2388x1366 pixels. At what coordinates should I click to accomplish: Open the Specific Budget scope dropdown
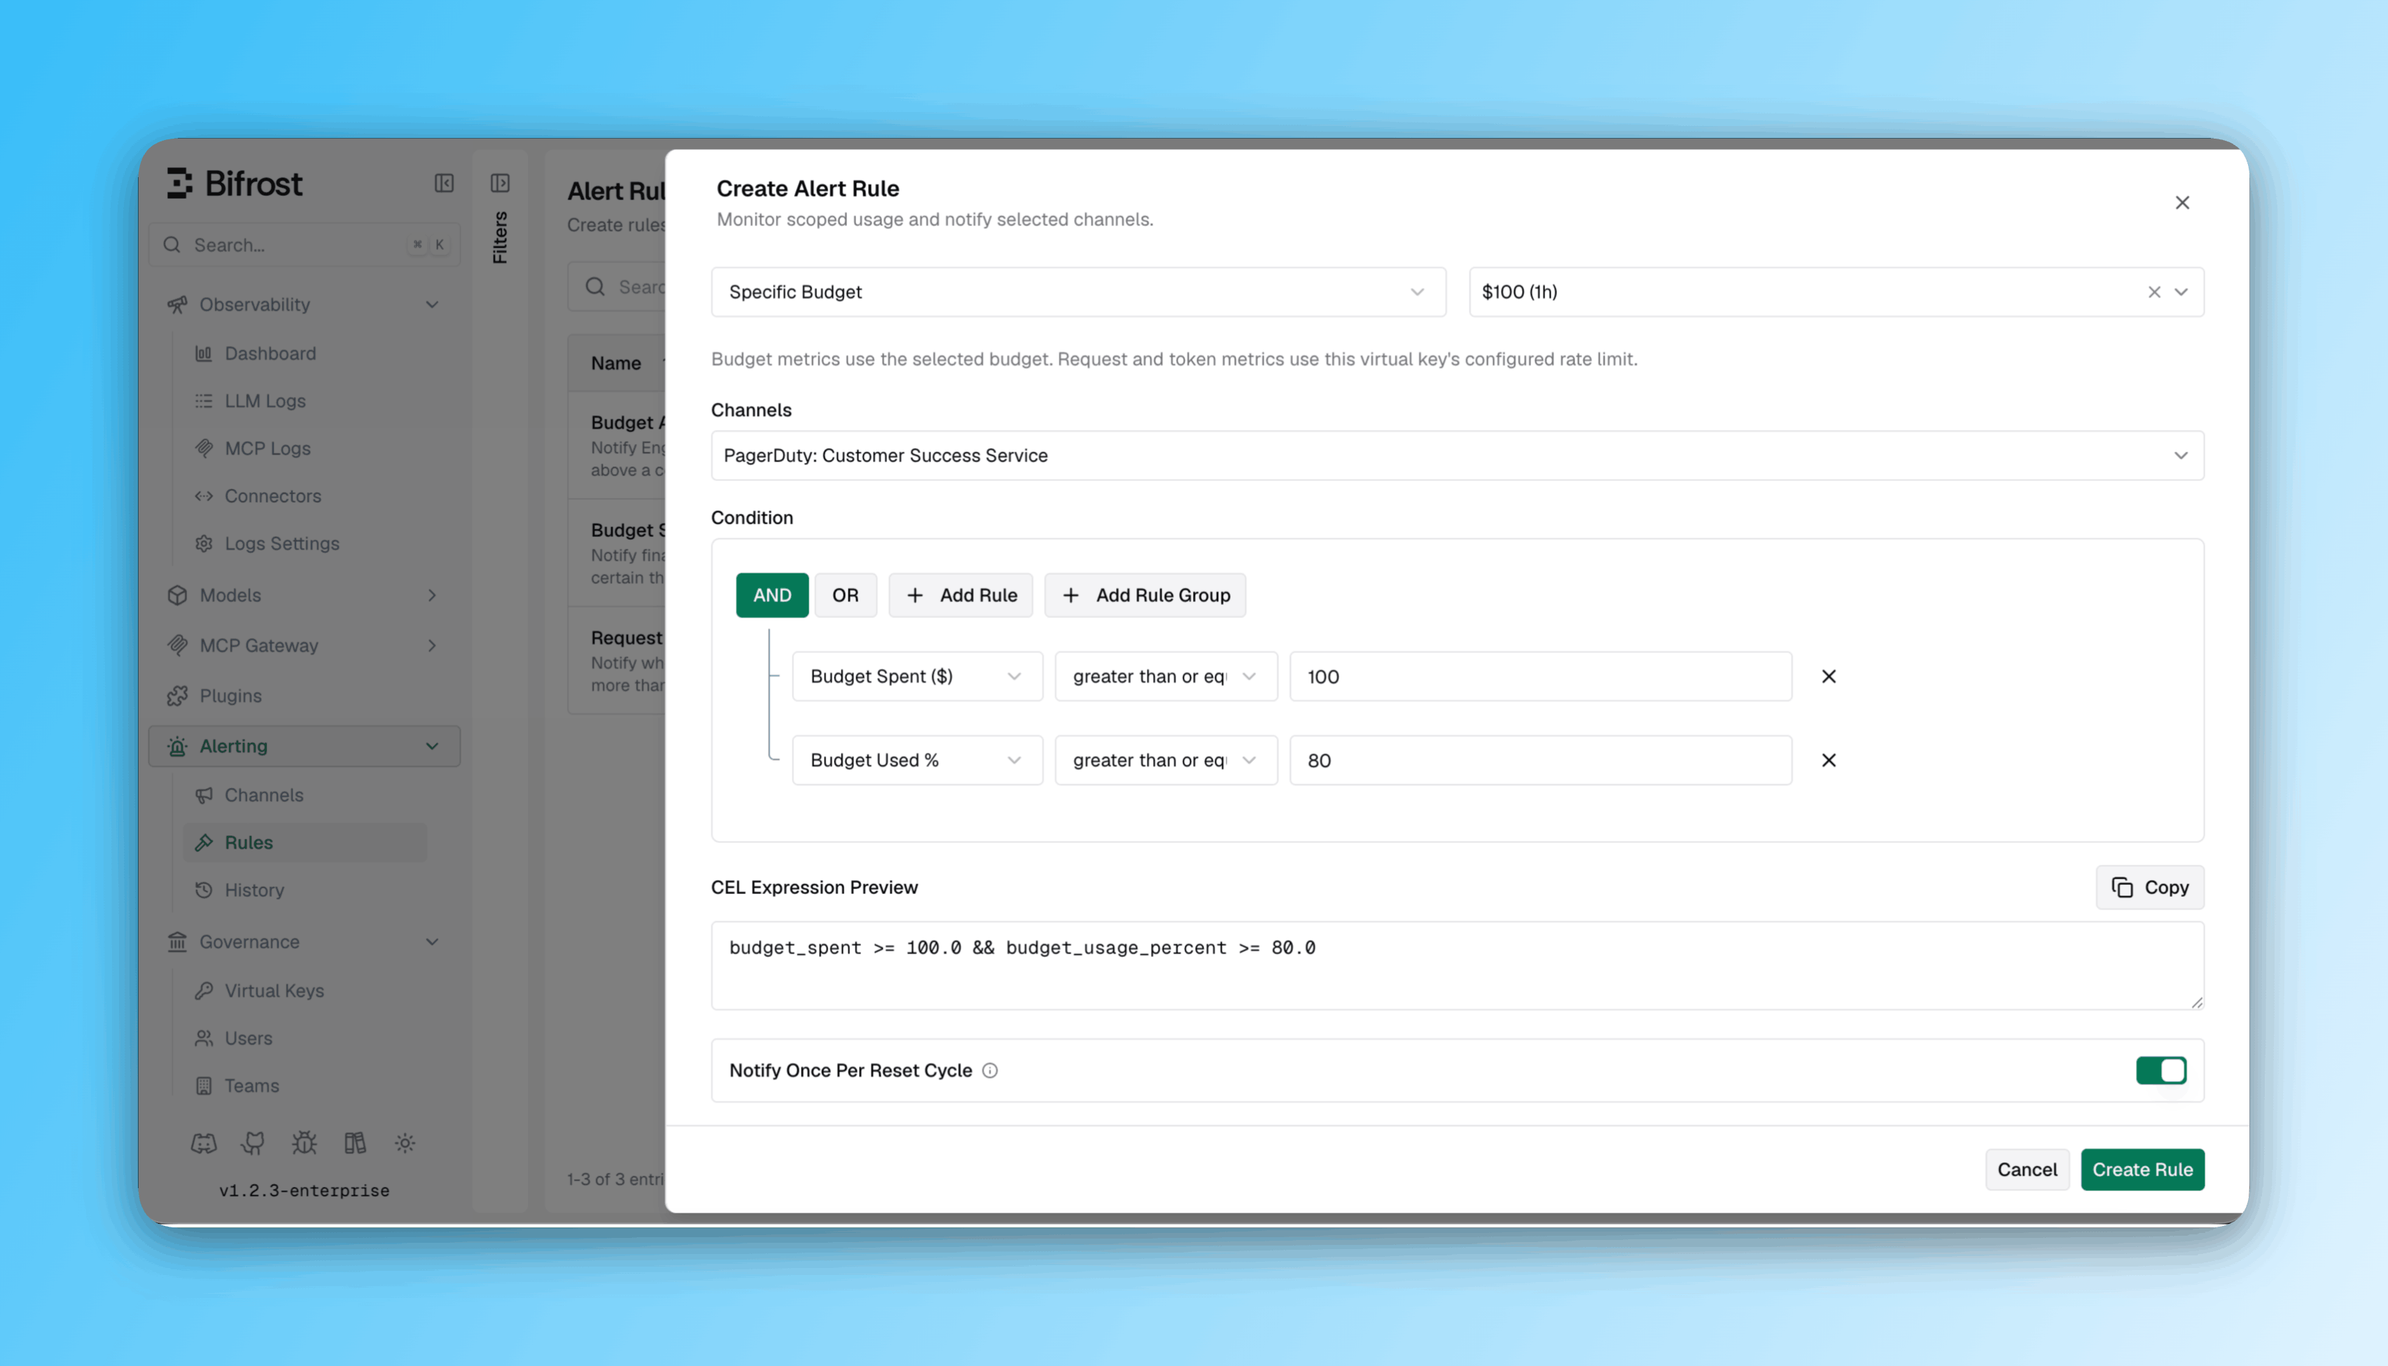tap(1077, 292)
